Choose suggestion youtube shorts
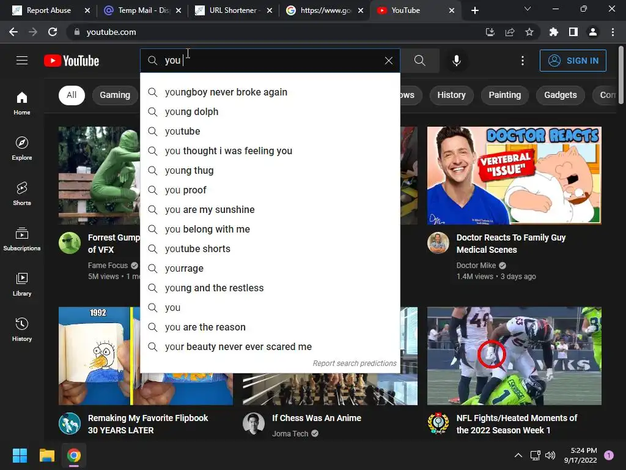Viewport: 626px width, 470px height. click(270, 248)
